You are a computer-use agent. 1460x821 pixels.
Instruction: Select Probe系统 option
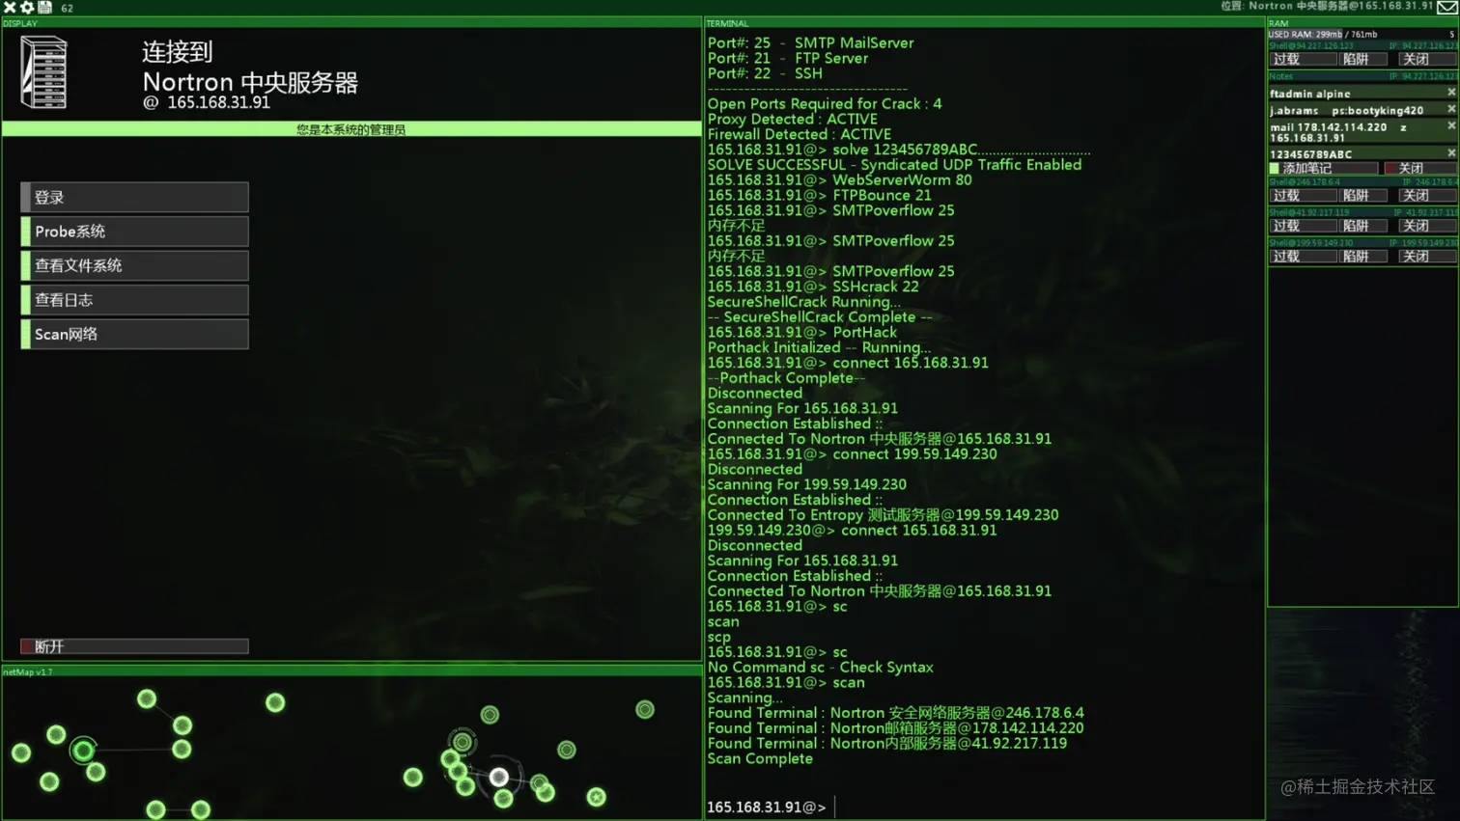point(134,232)
